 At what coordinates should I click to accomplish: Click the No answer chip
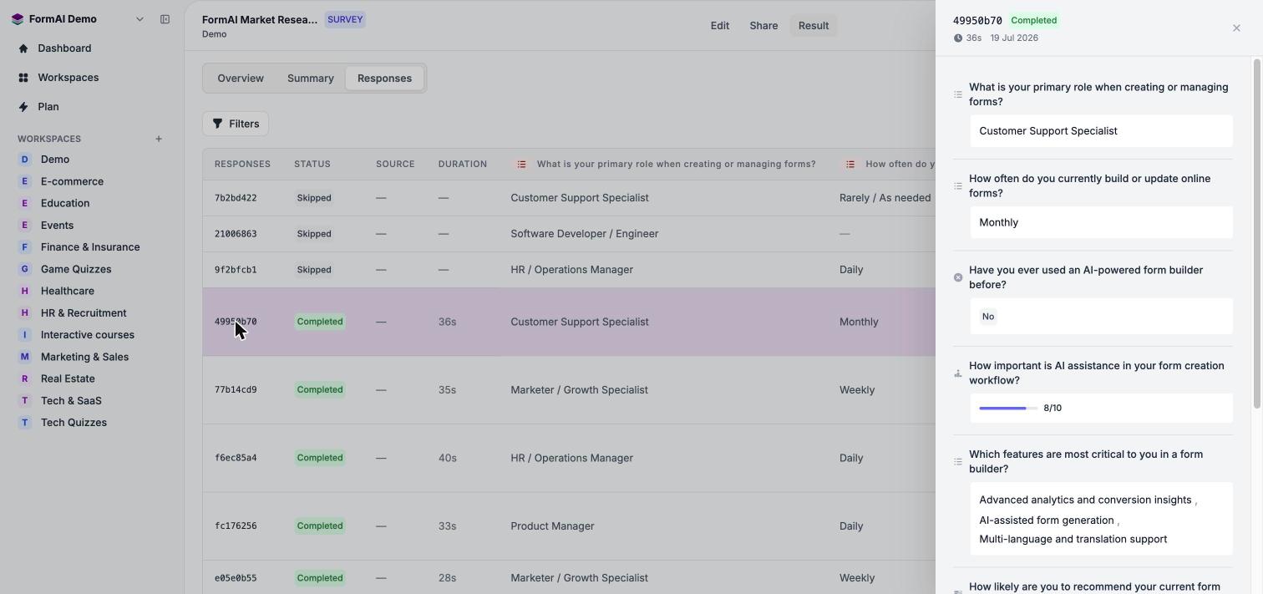tap(988, 317)
